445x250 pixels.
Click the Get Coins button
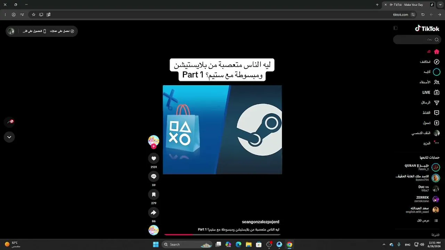pyautogui.click(x=62, y=31)
